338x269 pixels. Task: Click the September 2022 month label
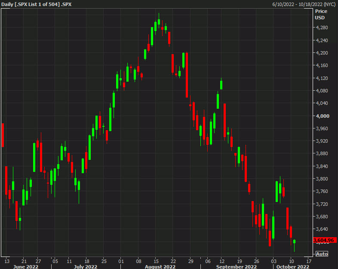tap(236, 266)
